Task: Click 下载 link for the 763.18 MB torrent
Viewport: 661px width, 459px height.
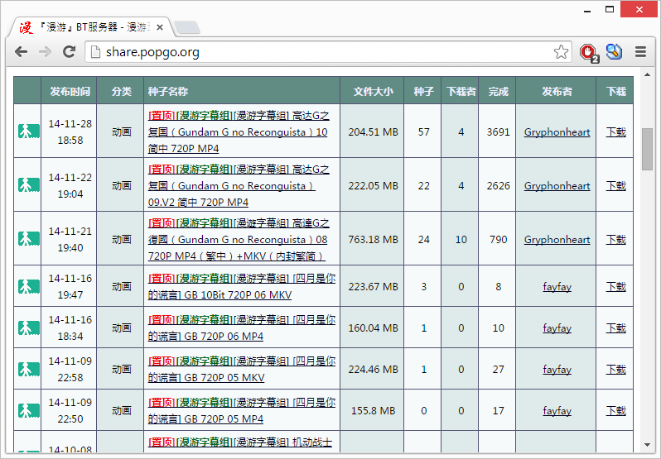Action: point(615,239)
